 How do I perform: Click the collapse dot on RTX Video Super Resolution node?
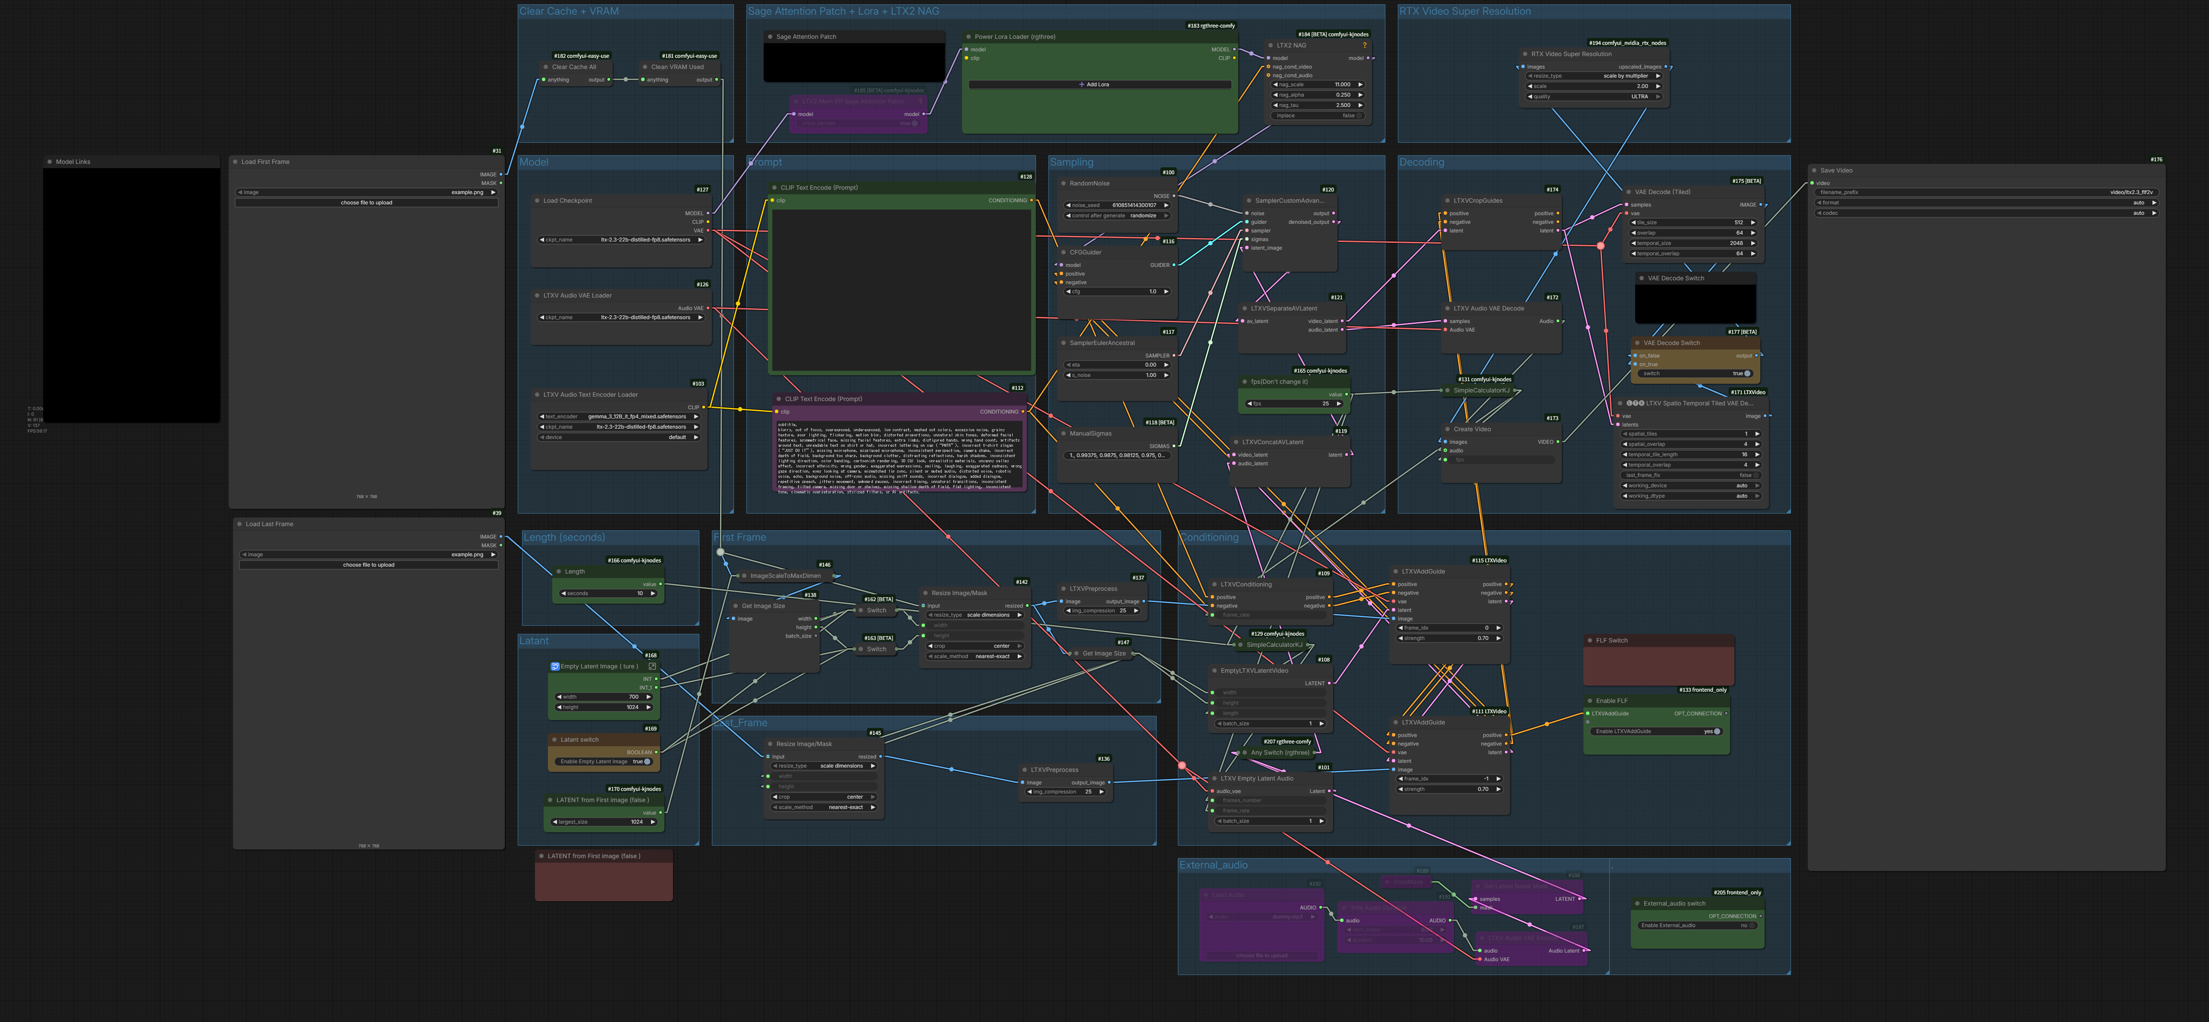[x=1525, y=54]
